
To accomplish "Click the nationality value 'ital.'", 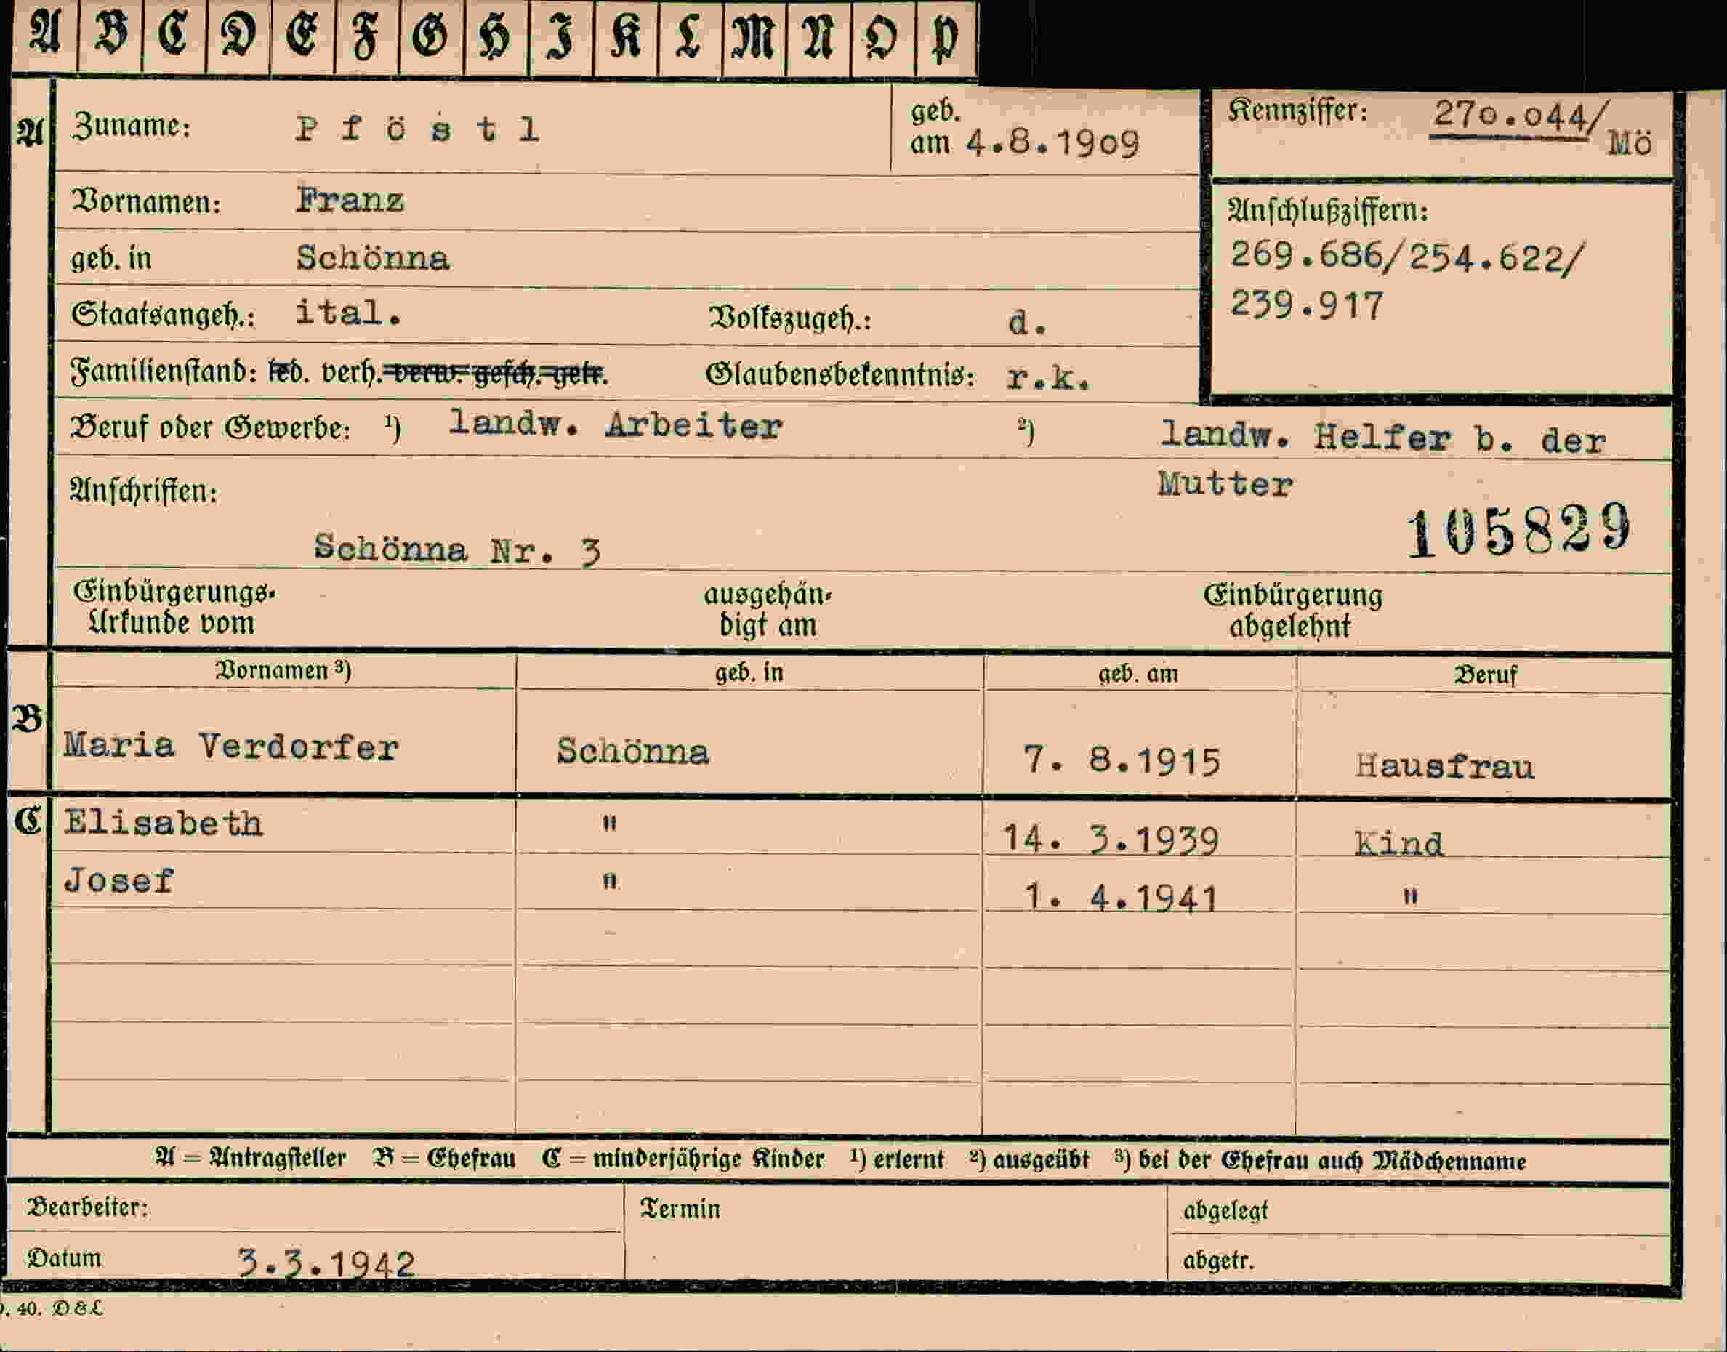I will pyautogui.click(x=348, y=312).
